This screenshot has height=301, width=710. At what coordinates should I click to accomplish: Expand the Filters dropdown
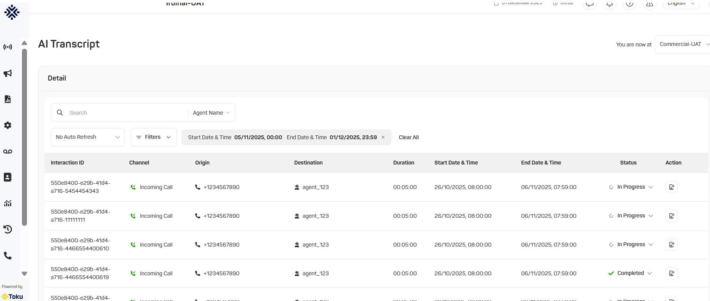coord(153,137)
